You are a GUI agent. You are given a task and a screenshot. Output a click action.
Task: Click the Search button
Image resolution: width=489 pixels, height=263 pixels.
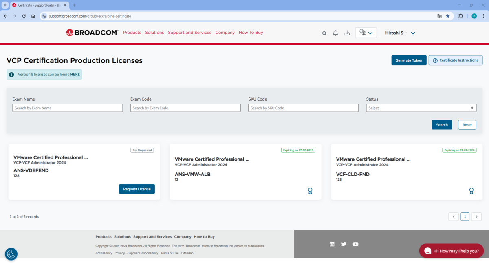(x=442, y=125)
